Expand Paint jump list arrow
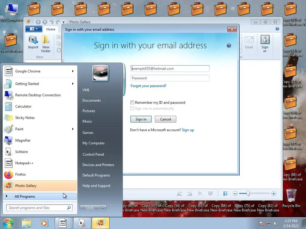The width and height of the screenshot is (306, 229). pos(73,129)
